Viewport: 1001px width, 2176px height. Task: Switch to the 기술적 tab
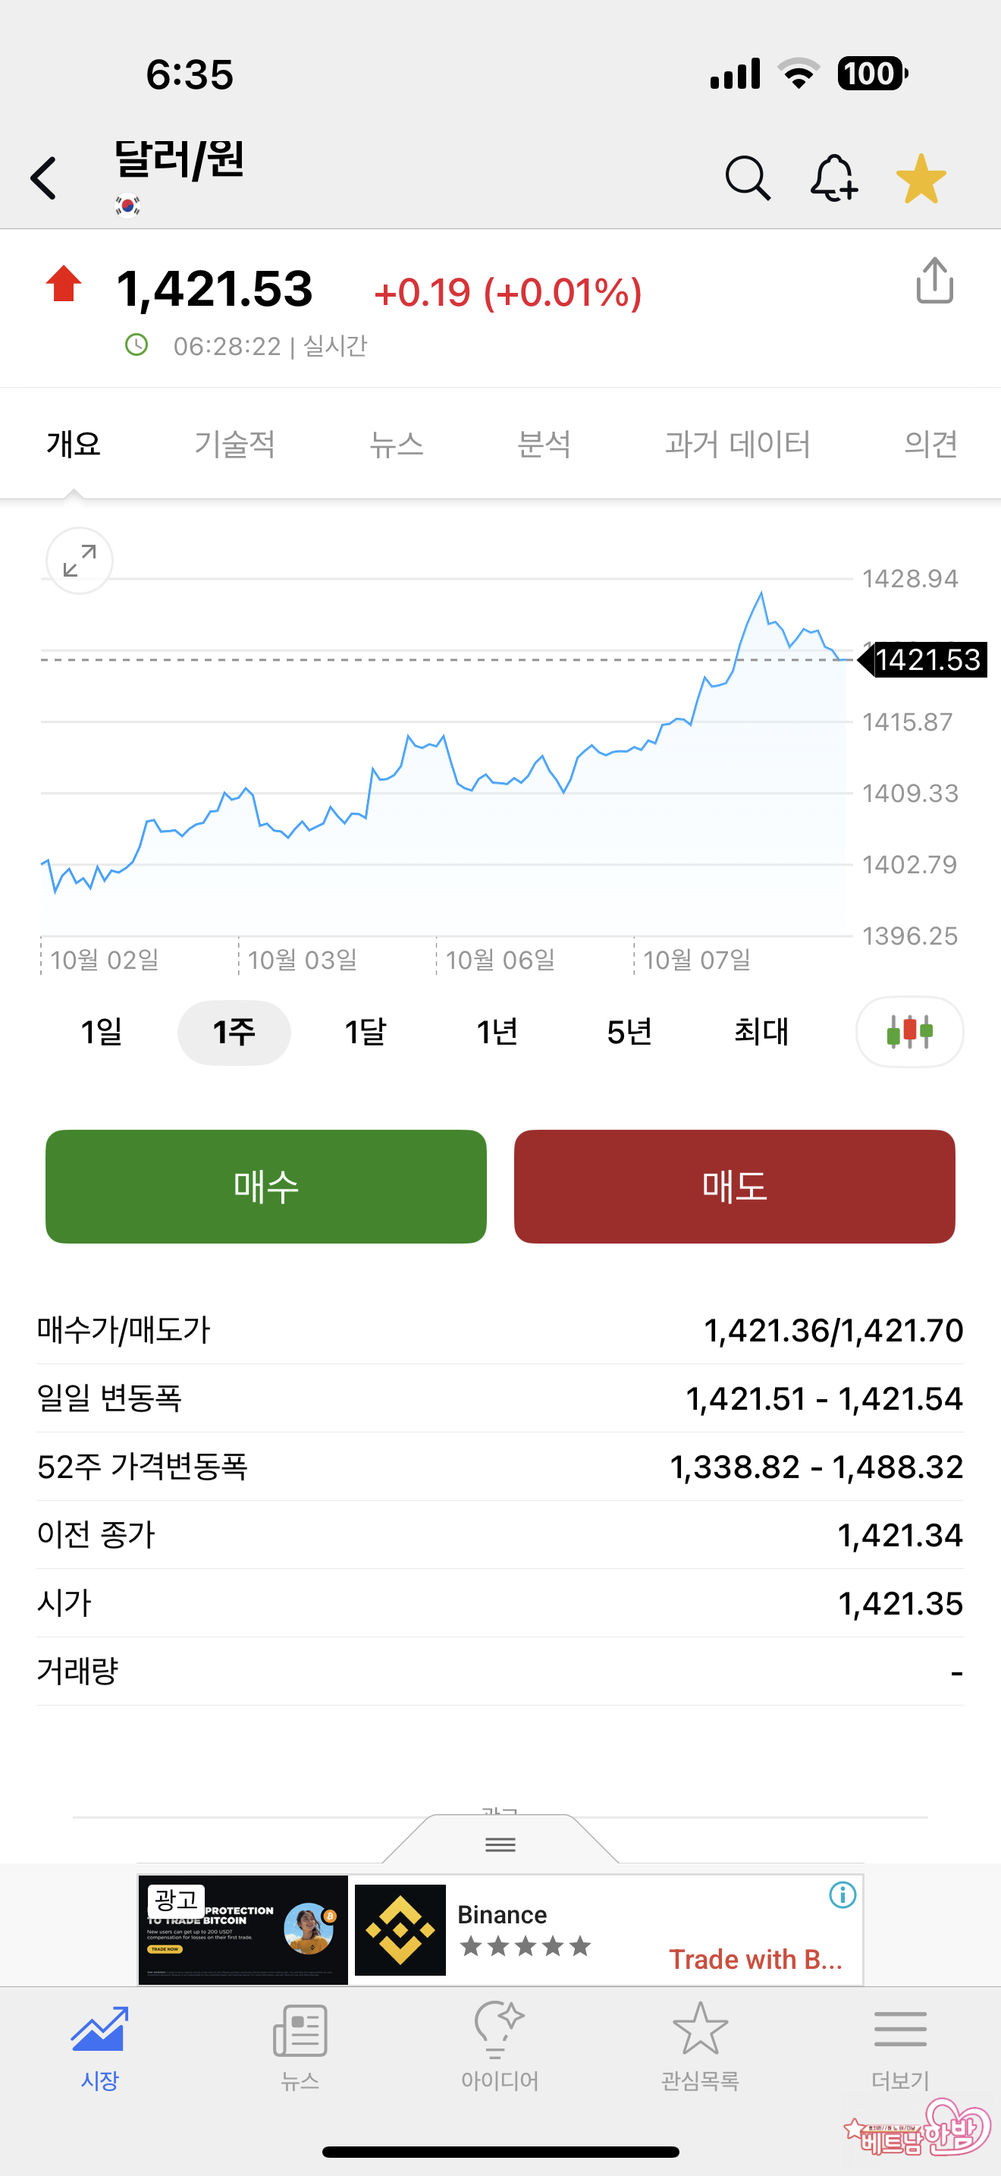coord(234,444)
